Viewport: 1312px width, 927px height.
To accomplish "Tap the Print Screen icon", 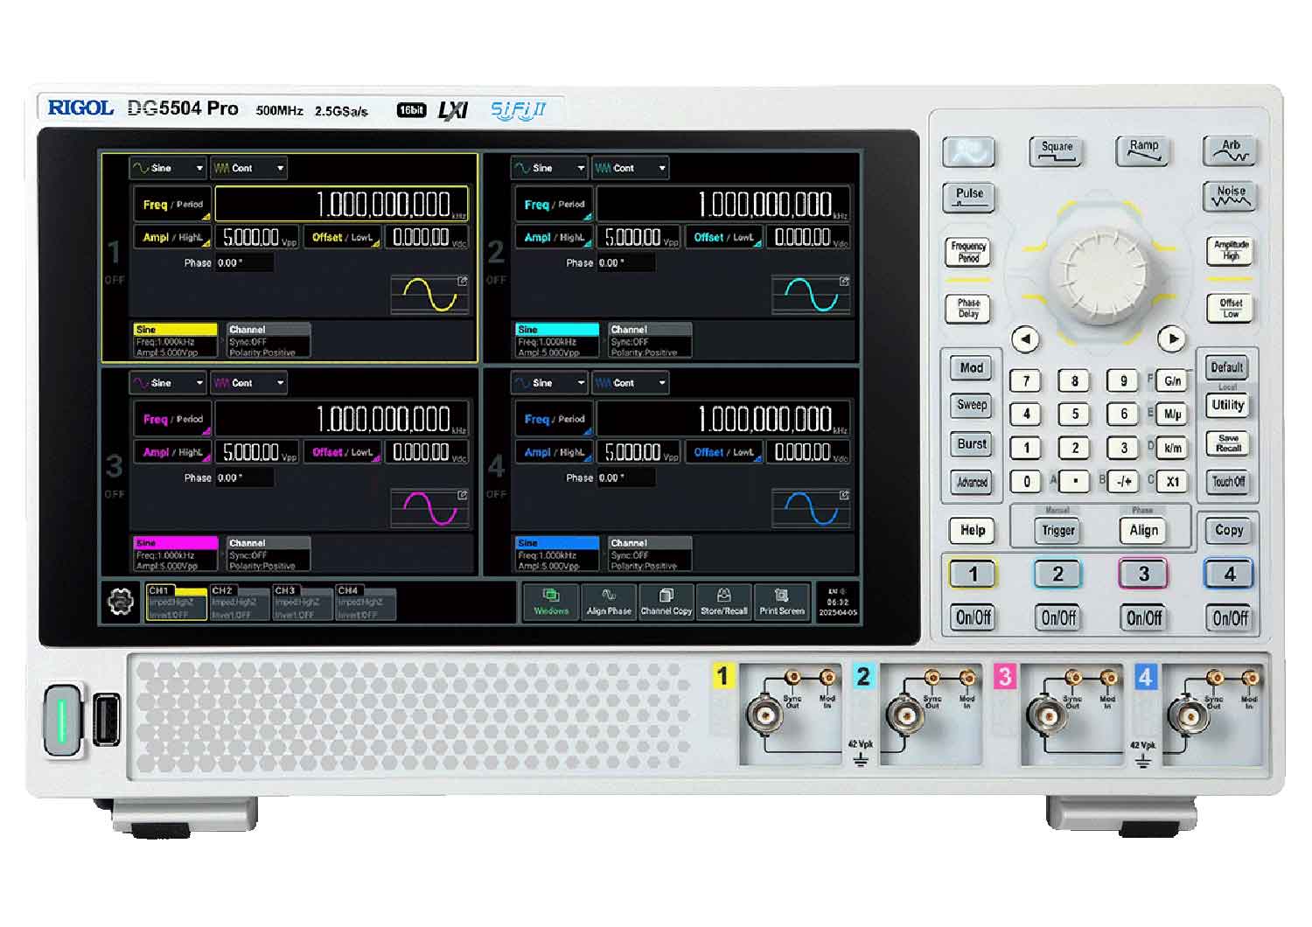I will 781,602.
